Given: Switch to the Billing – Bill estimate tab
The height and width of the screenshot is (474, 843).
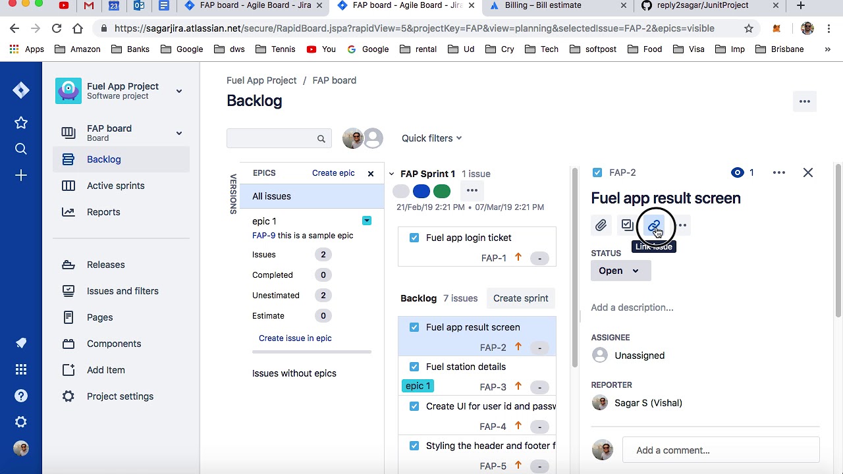Looking at the screenshot, I should click(558, 6).
